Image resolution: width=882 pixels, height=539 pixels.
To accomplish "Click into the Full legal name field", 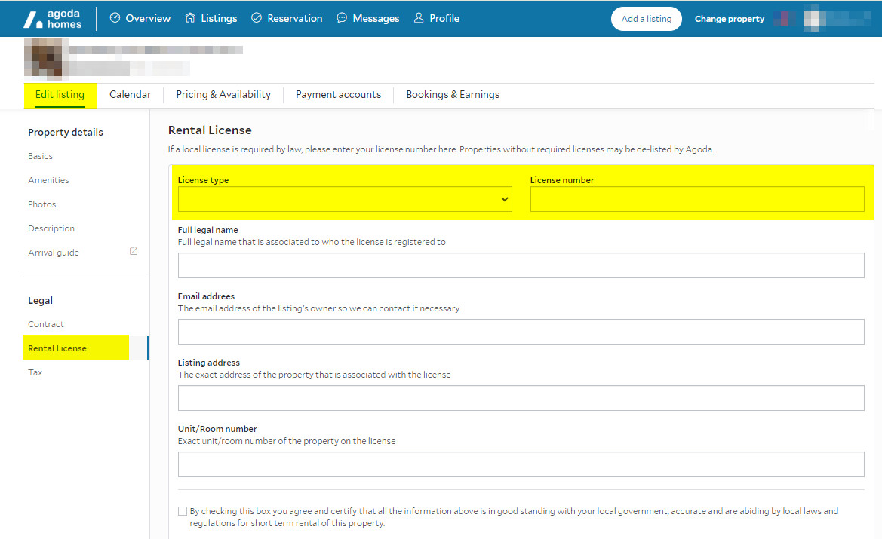I will pos(521,265).
